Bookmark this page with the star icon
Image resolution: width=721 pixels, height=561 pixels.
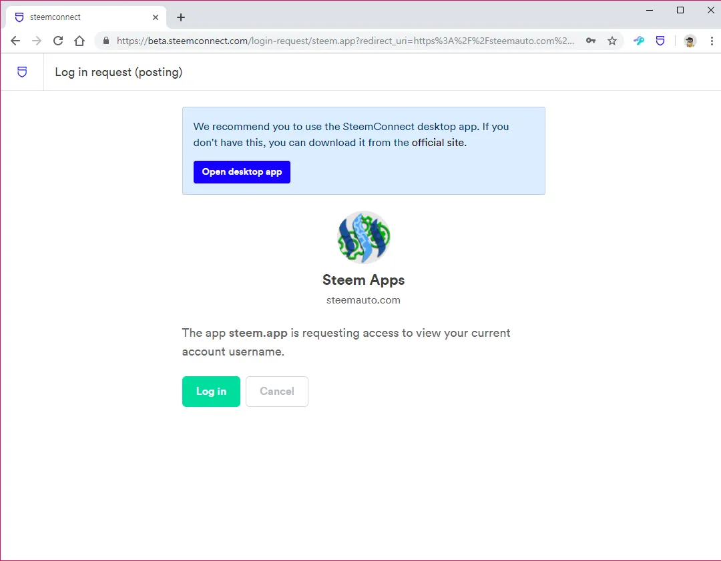point(612,41)
